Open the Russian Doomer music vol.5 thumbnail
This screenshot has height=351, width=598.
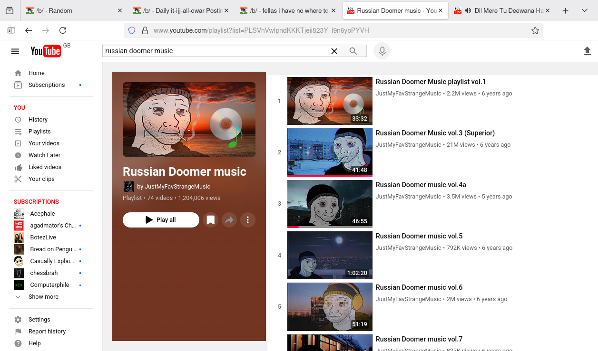coord(330,255)
